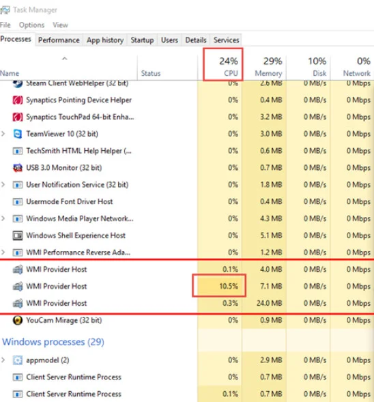Expand the User Notification Service group
Screen dimensions: 374x402
(3, 184)
